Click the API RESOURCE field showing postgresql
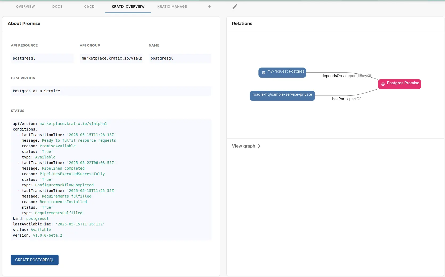The height and width of the screenshot is (277, 445). [42, 58]
